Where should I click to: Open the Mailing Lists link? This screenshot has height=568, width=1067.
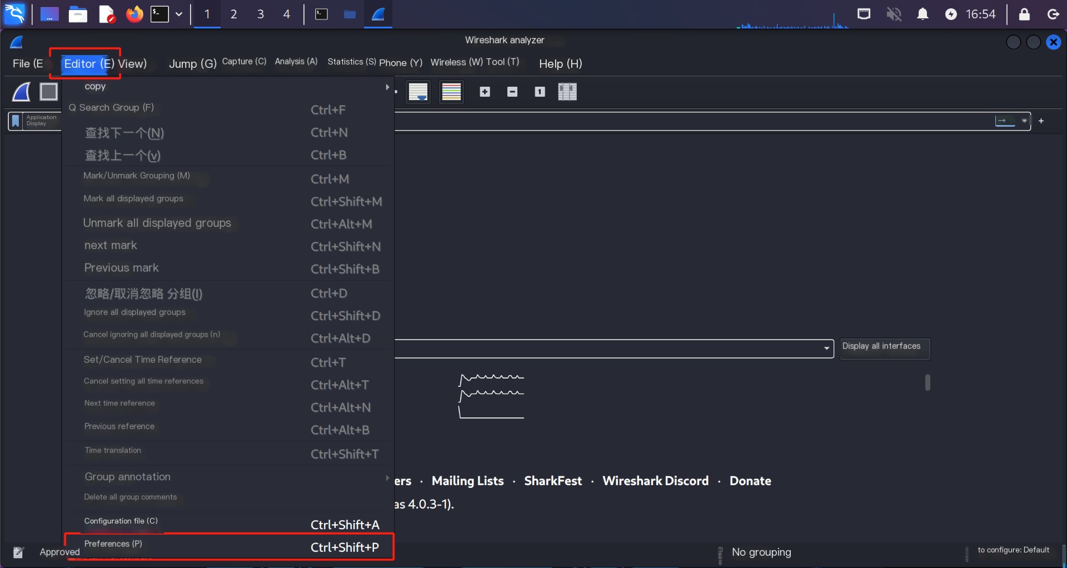coord(467,481)
